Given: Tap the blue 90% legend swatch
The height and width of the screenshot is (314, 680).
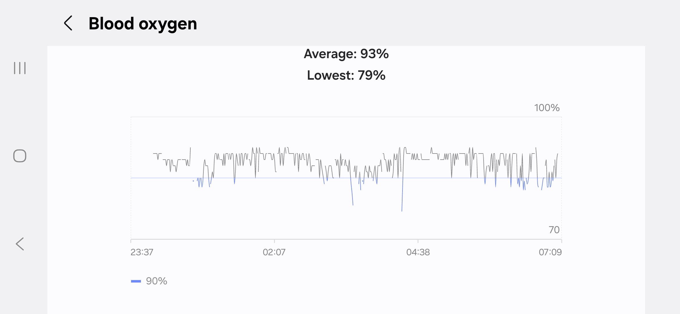Looking at the screenshot, I should pyautogui.click(x=136, y=281).
